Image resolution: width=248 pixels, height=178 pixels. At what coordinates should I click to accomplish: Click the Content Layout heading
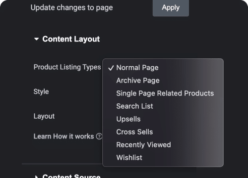point(71,39)
